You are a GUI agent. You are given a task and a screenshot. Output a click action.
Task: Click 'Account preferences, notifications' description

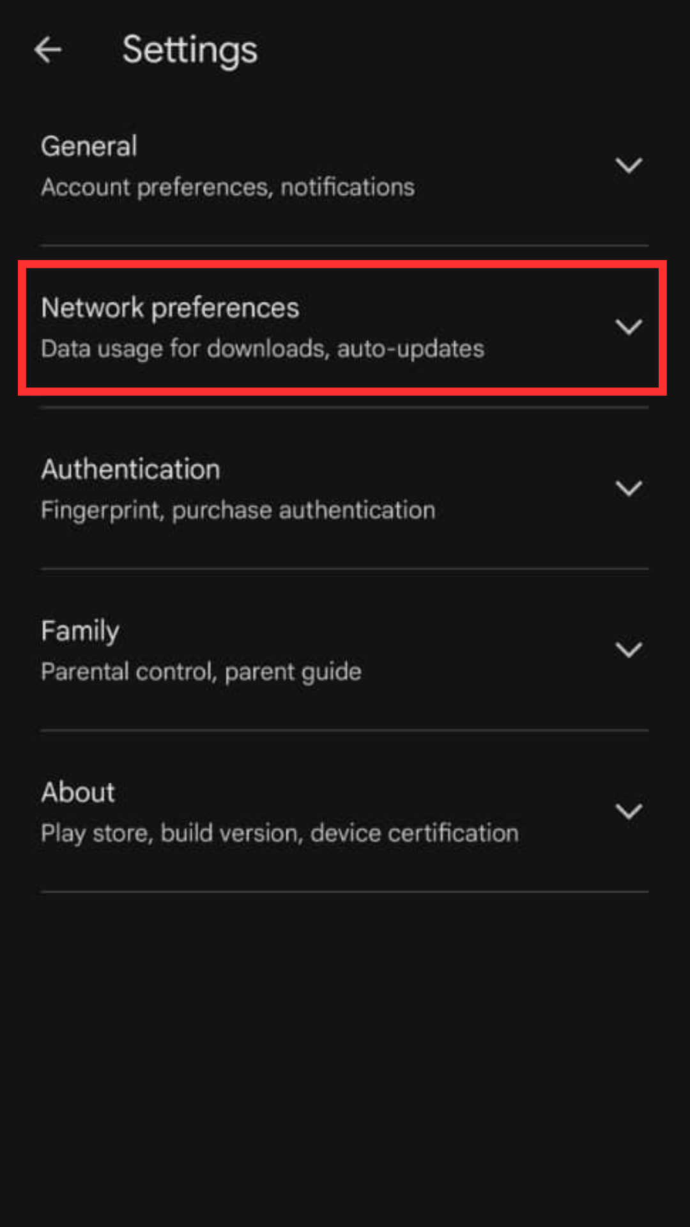point(227,187)
